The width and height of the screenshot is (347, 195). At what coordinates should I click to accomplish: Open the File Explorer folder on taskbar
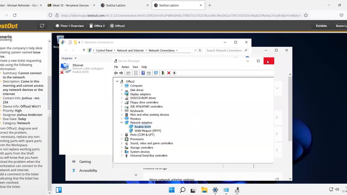tap(204, 190)
